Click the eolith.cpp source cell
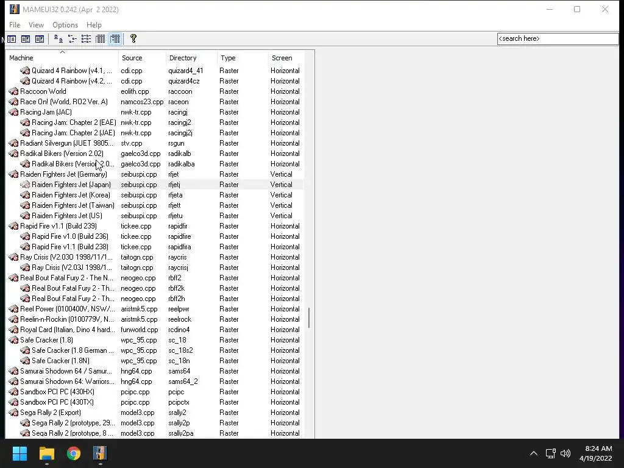Screen dimensions: 624x468 pos(135,91)
